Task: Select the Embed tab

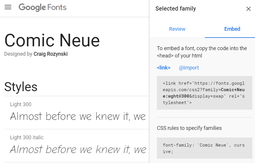Action: point(232,29)
